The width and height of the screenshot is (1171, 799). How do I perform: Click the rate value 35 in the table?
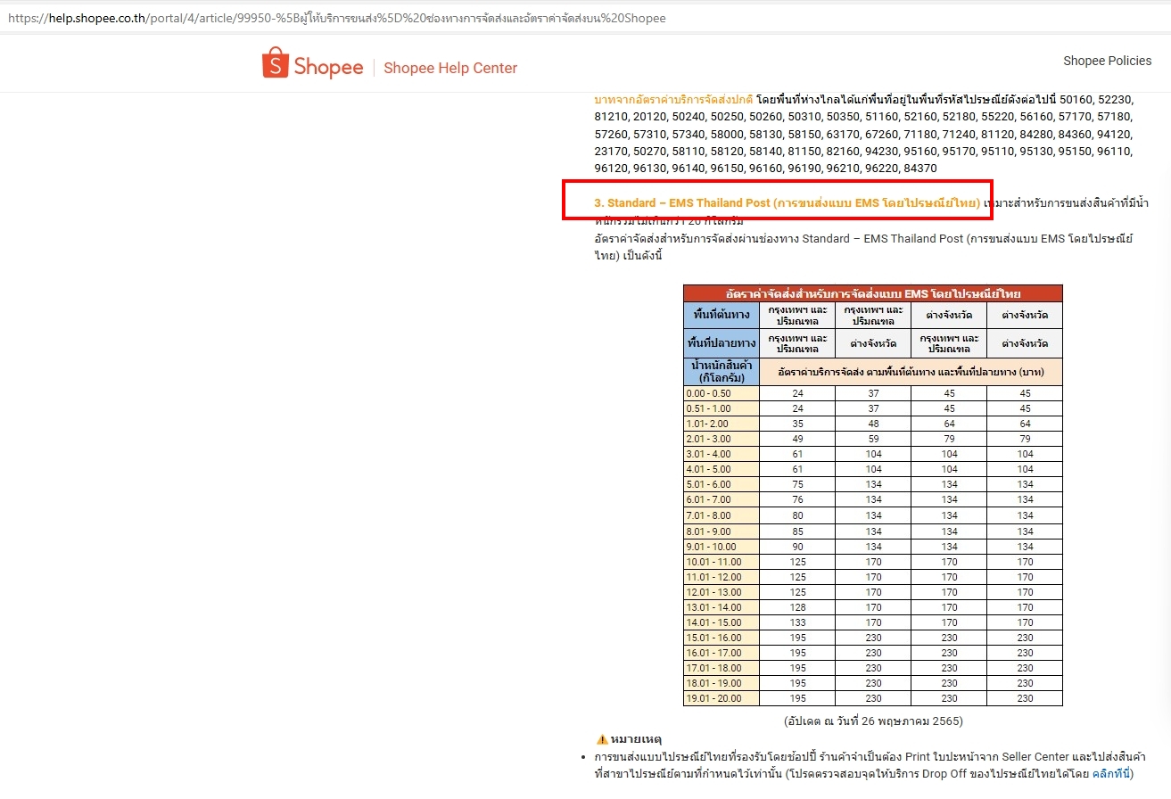click(x=797, y=424)
